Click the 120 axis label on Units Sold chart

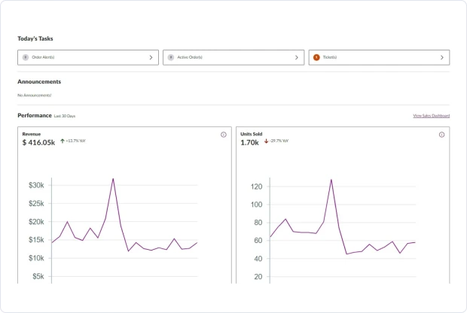click(256, 187)
